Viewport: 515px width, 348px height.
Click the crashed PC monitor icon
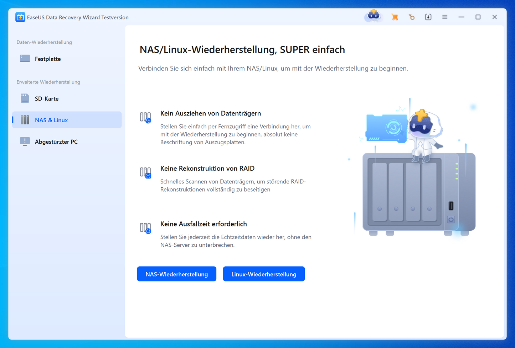click(25, 141)
